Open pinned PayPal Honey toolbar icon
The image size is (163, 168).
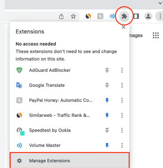tap(100, 16)
